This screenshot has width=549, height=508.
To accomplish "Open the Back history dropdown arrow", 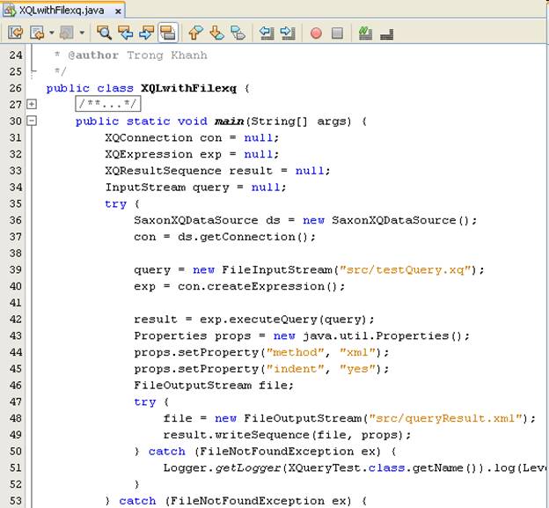I will click(52, 33).
